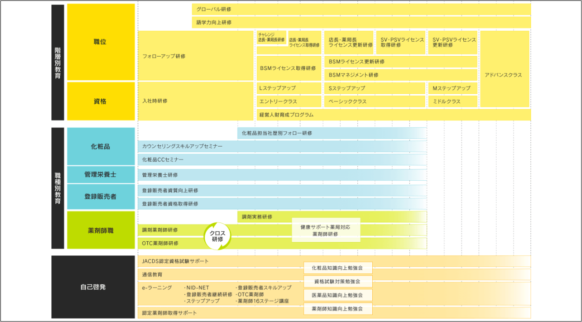Viewport: 582px width, 322px height.
Task: Select the 自己啓発 black section label
Action: click(x=93, y=287)
